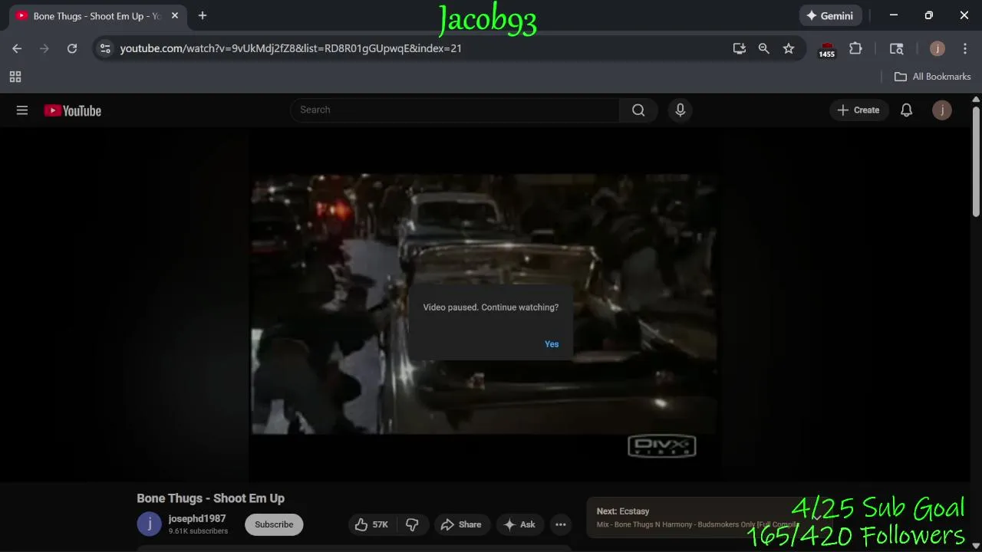Open Gemini in Chrome
Screen dimensions: 982x552
pos(830,15)
